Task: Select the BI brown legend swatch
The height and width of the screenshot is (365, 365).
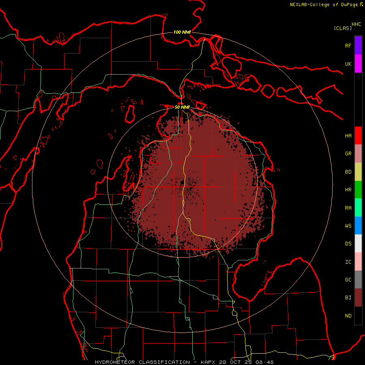Action: [x=358, y=298]
